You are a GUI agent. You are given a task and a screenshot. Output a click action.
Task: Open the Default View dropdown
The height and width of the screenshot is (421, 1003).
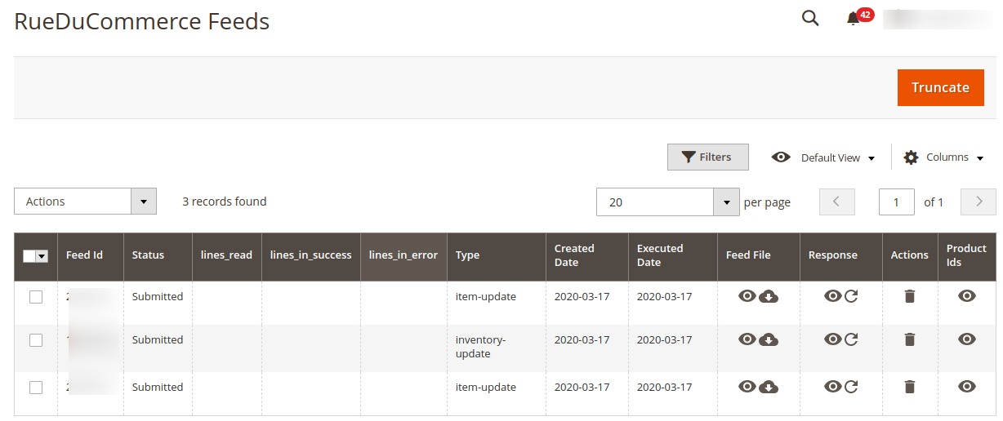(823, 157)
